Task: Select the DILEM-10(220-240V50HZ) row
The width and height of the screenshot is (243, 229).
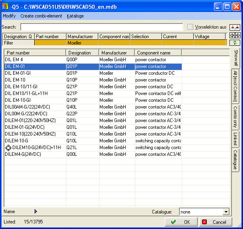Action: [x=93, y=134]
